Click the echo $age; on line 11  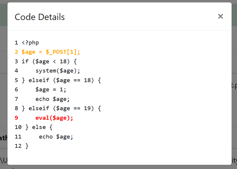(x=56, y=137)
